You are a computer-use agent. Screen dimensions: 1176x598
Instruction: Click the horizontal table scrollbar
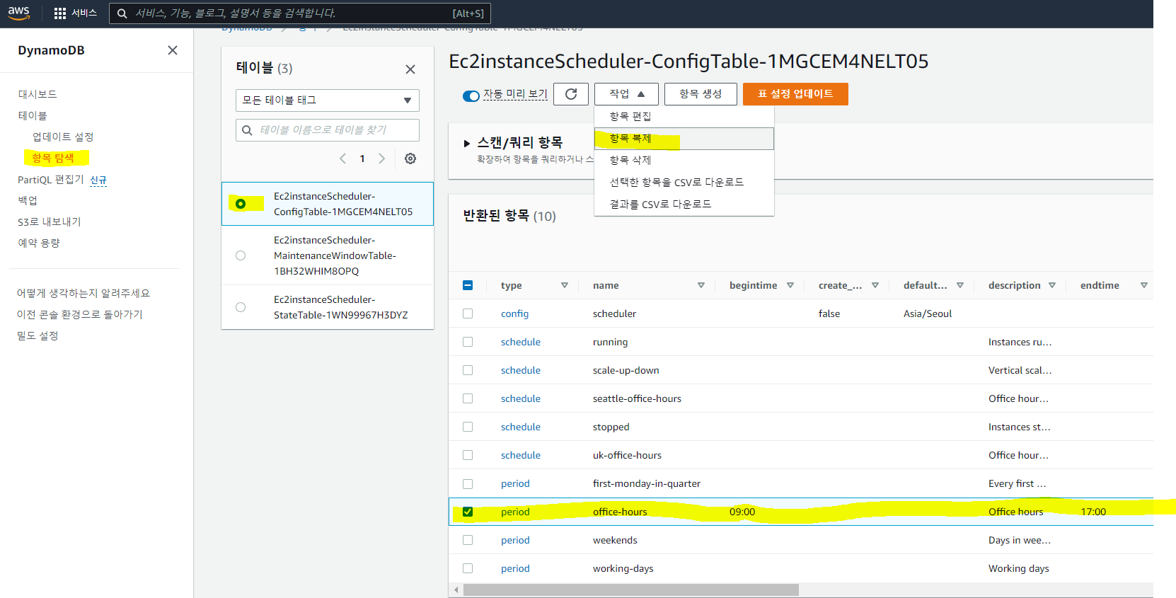pyautogui.click(x=631, y=590)
